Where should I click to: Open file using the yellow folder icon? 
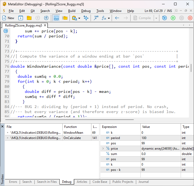tap(29, 18)
